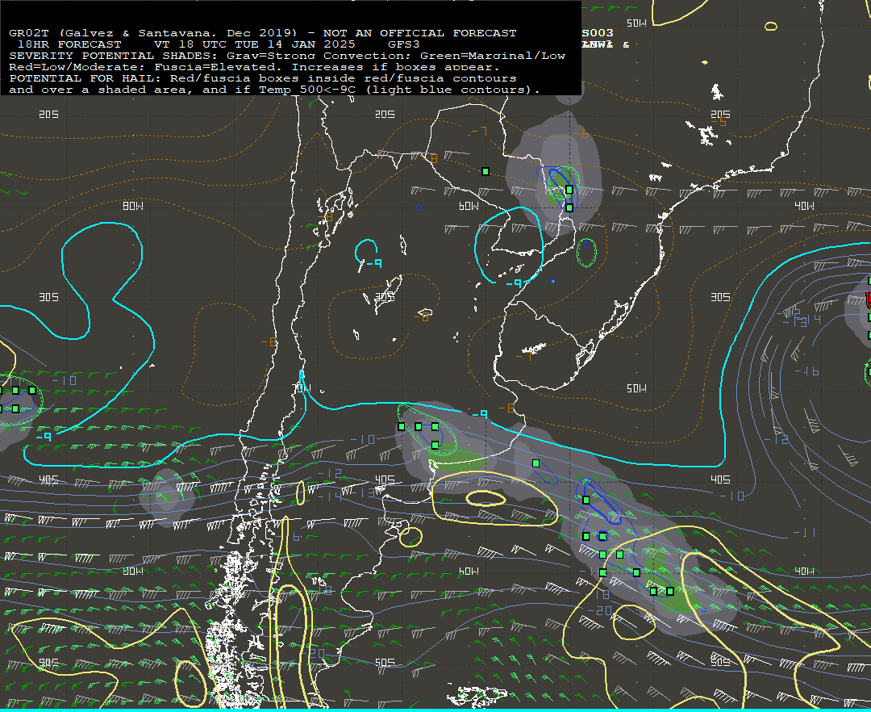The image size is (871, 712).
Task: Select the "18HR FORECAST" text
Action: tap(69, 44)
